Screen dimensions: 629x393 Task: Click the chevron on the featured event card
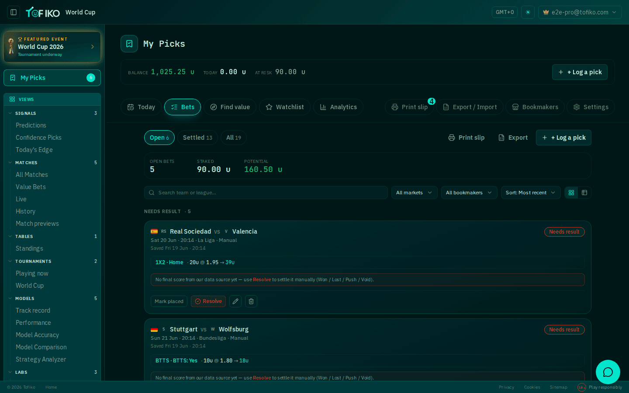click(x=92, y=47)
